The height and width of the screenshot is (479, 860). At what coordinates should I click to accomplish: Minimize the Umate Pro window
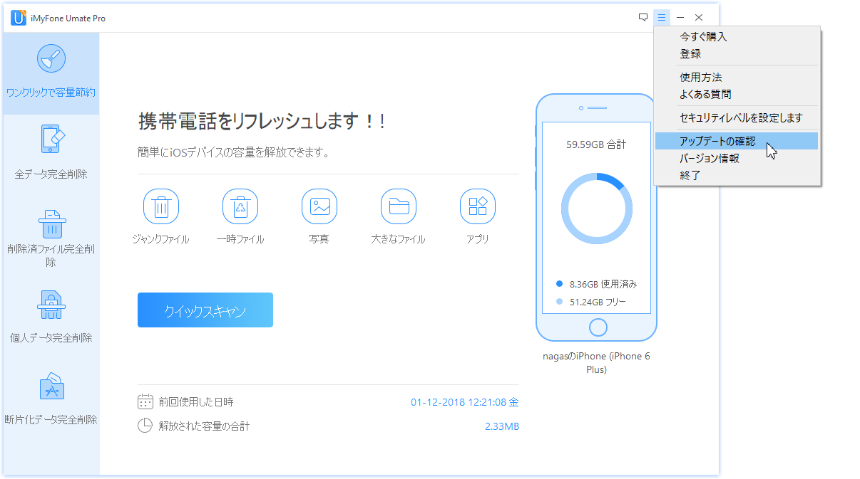tap(680, 18)
